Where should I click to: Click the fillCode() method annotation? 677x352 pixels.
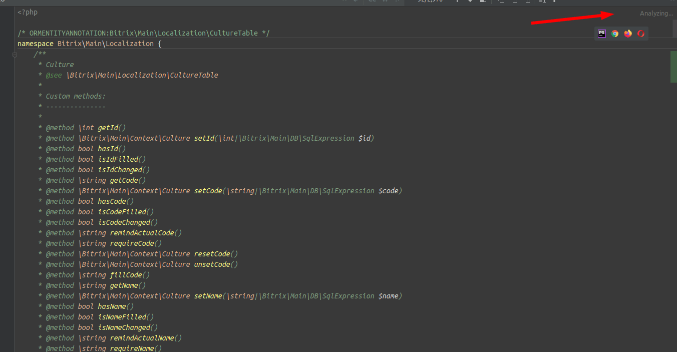click(98, 275)
